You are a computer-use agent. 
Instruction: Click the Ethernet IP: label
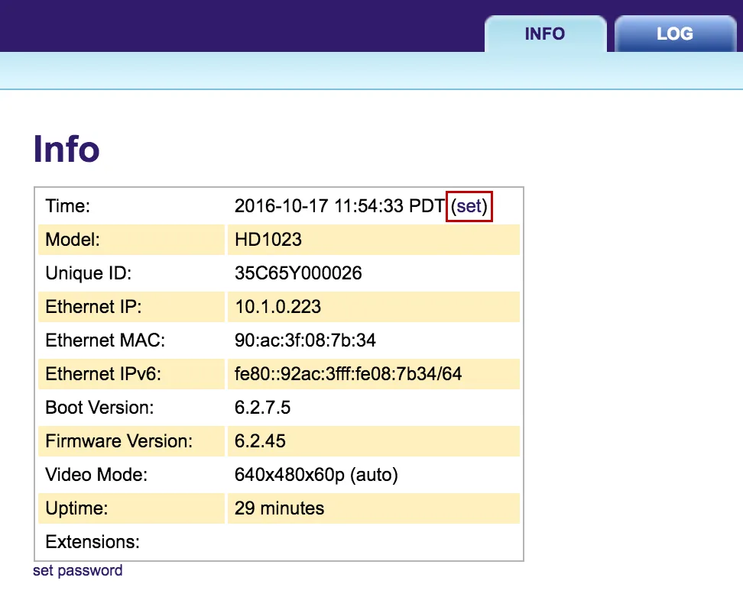[94, 307]
